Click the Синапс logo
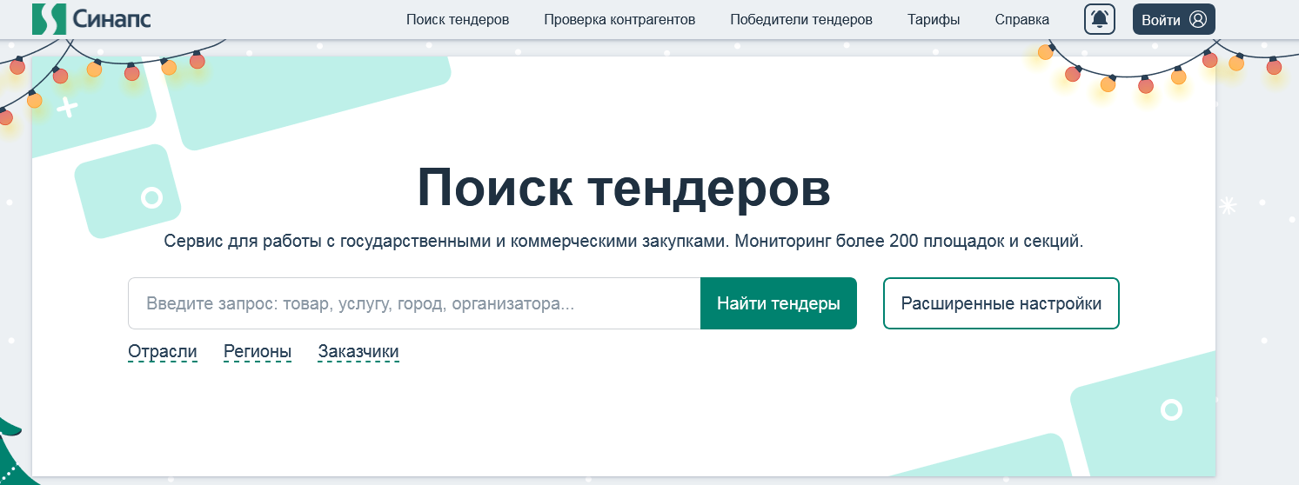1299x485 pixels. (91, 19)
